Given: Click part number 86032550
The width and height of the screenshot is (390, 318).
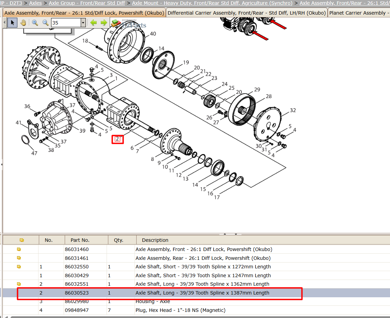Looking at the screenshot, I should [x=77, y=267].
